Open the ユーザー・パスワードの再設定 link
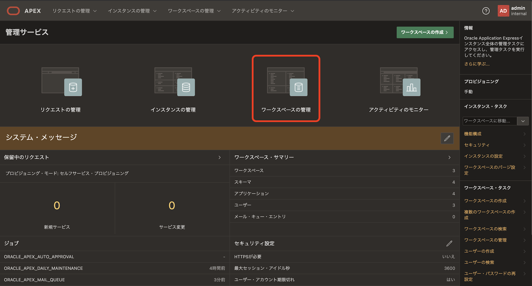532x286 pixels. pyautogui.click(x=490, y=276)
